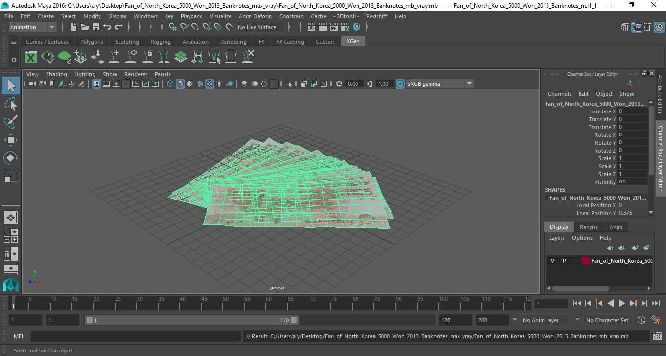
Task: Click the Translate X value field
Action: coord(633,111)
